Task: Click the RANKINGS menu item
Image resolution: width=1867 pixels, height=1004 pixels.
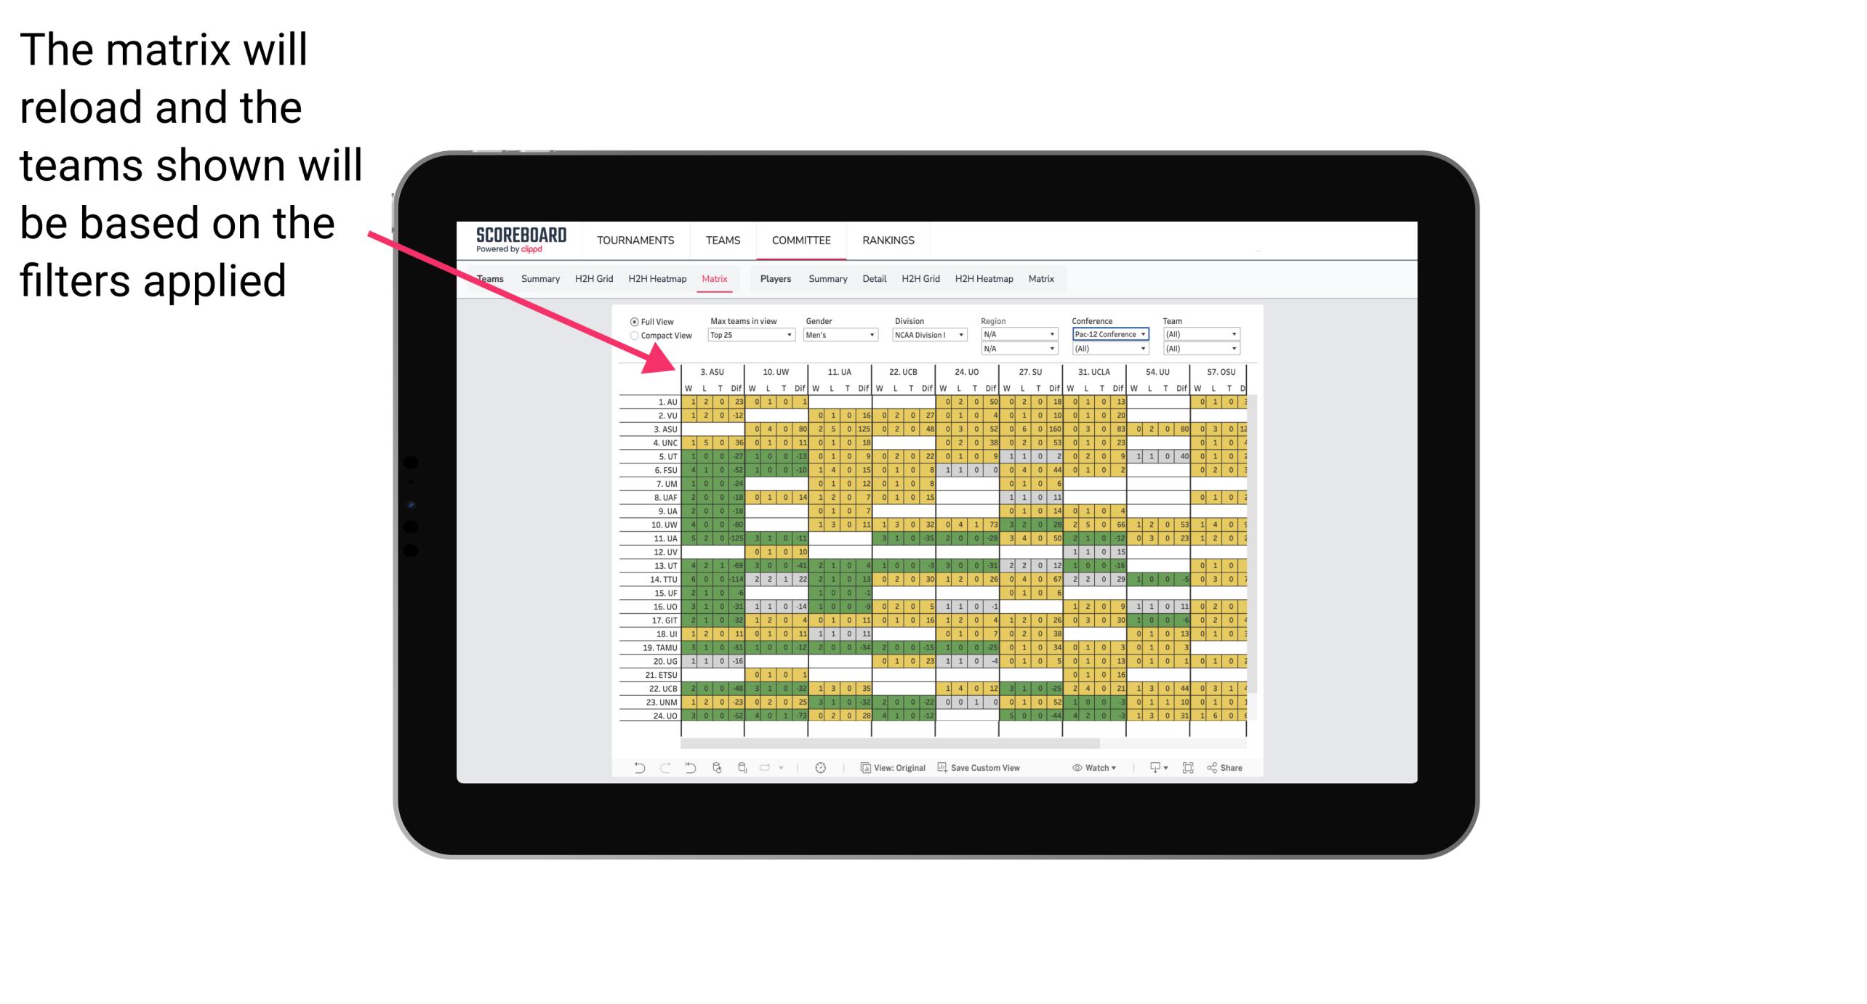Action: point(888,240)
